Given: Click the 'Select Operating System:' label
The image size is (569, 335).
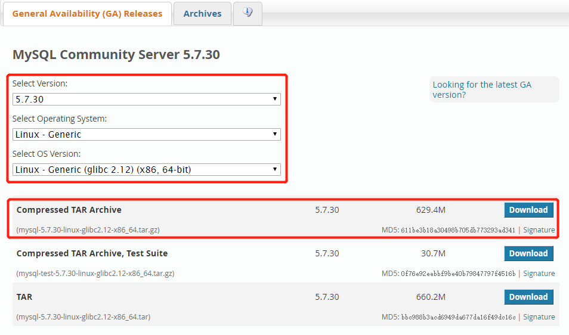Looking at the screenshot, I should (x=60, y=119).
